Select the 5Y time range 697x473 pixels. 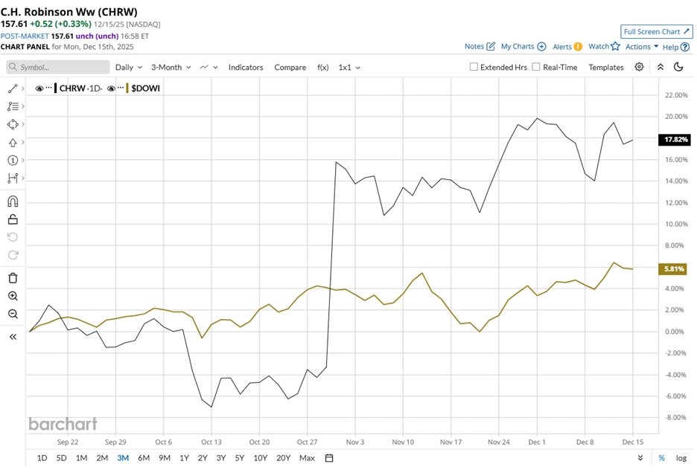[x=240, y=458]
